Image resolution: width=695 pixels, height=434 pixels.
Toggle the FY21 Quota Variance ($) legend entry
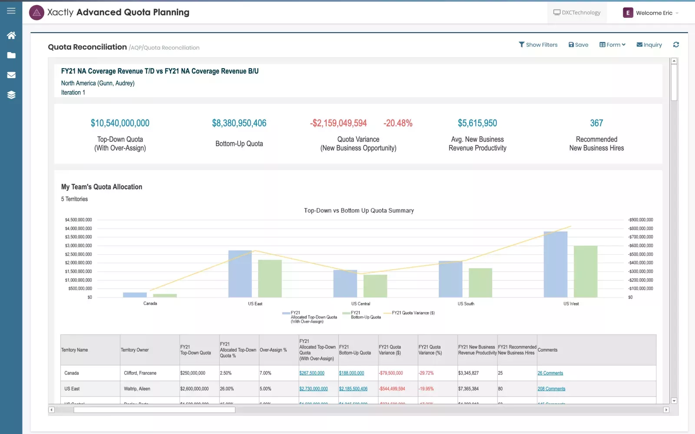click(x=409, y=313)
